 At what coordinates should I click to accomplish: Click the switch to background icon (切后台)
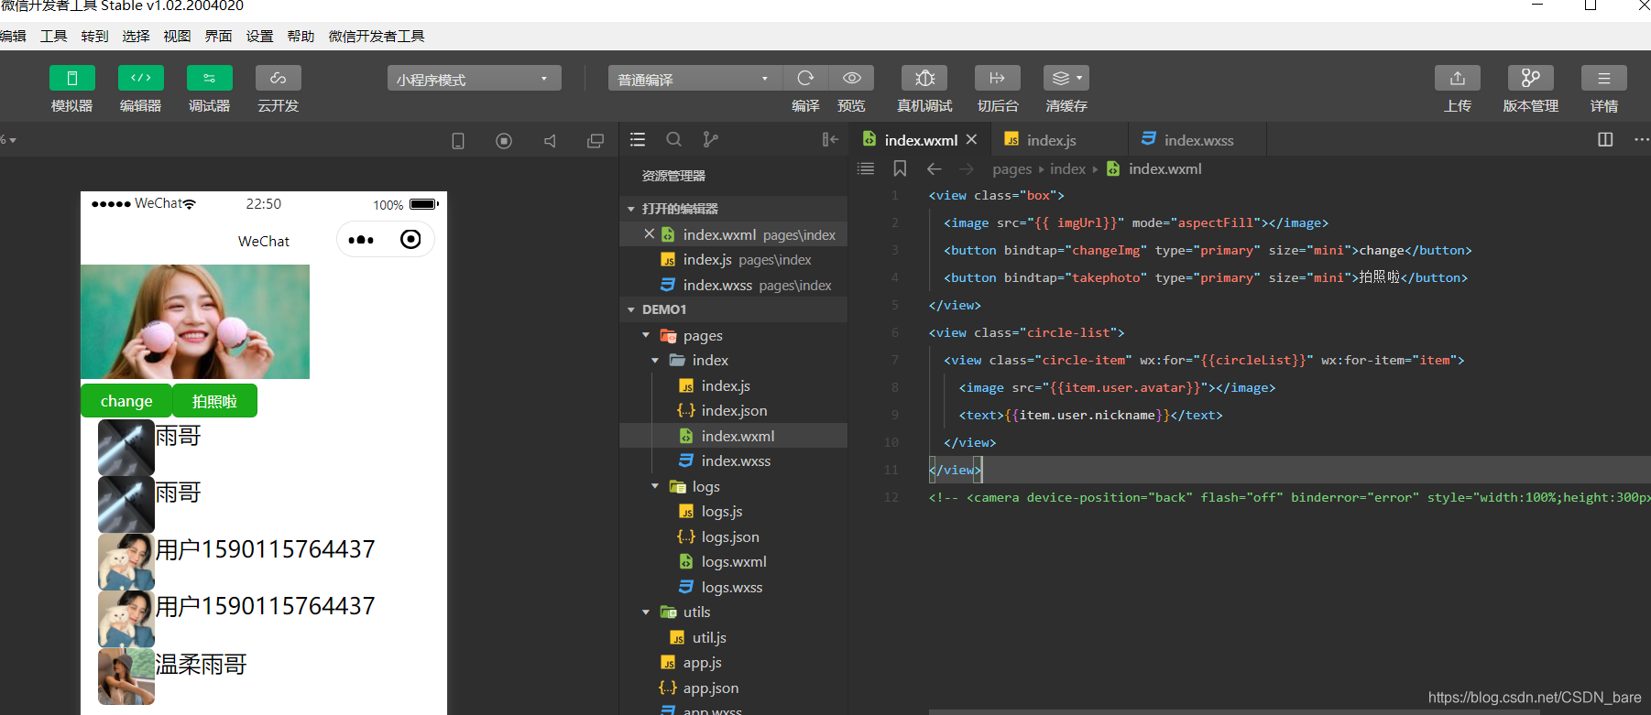pos(998,78)
